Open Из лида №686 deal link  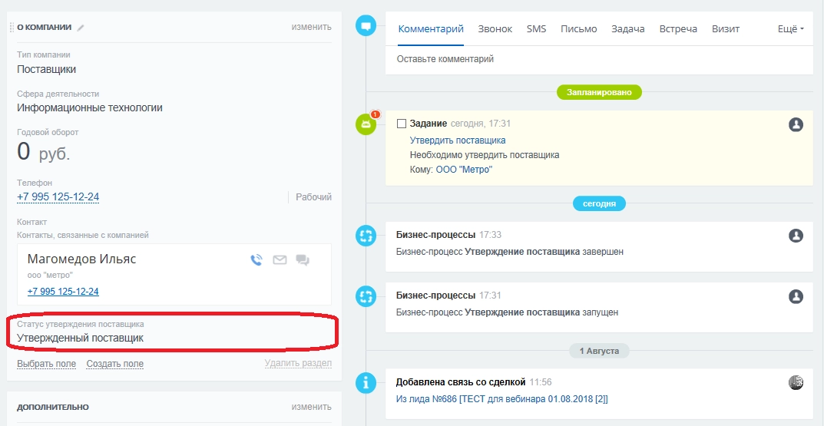pos(502,399)
